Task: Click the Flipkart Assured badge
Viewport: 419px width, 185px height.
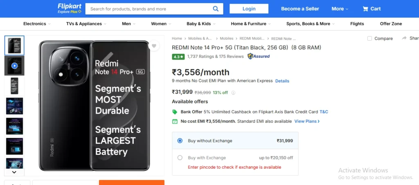Action: [x=259, y=56]
